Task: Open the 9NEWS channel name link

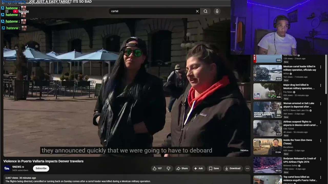Action: [17, 167]
